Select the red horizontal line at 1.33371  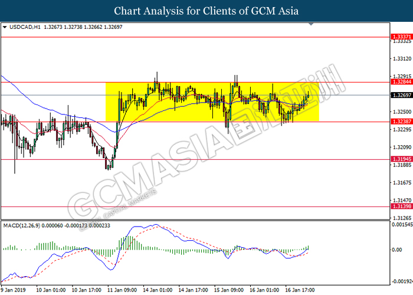coord(195,37)
